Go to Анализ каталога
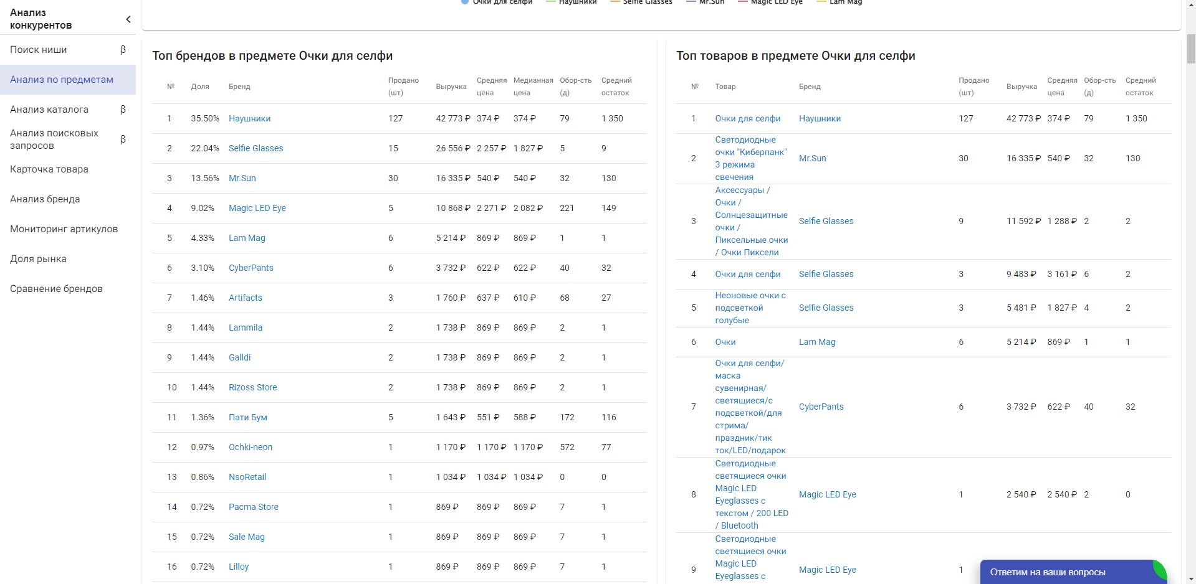 click(49, 110)
